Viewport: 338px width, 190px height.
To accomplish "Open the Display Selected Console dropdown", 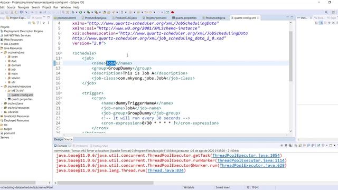I will (x=326, y=146).
